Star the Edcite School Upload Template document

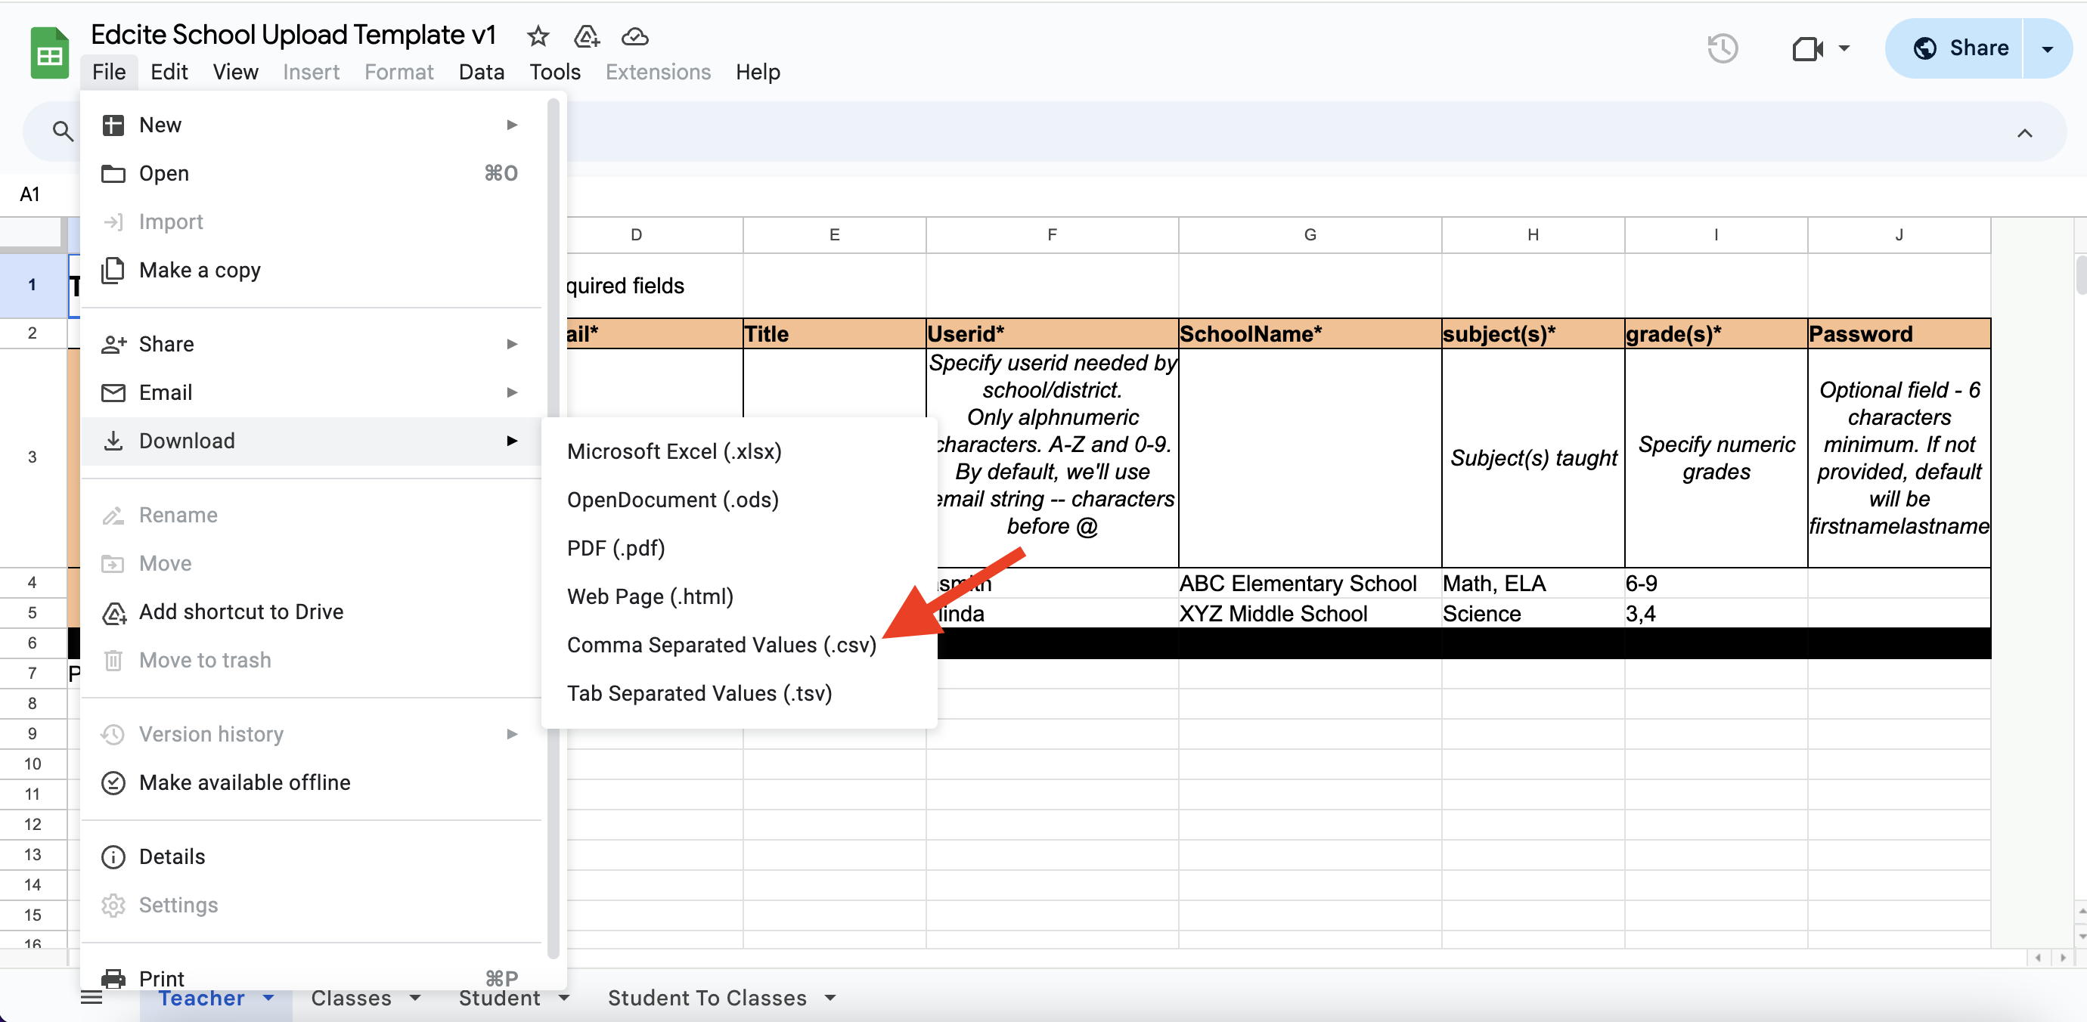click(538, 36)
